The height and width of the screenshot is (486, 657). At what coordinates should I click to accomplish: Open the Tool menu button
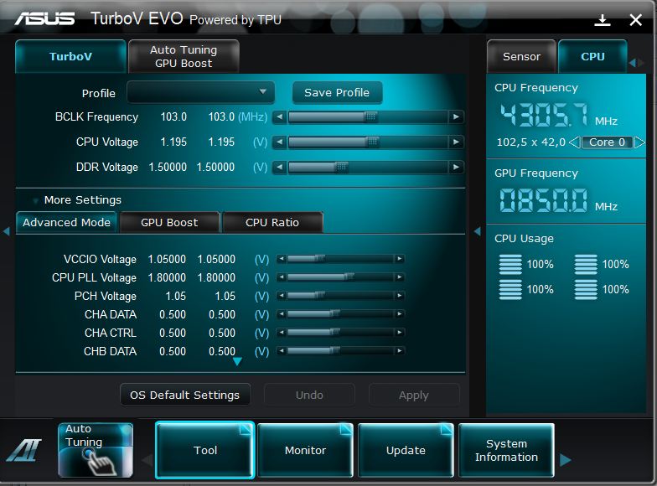[x=204, y=451]
